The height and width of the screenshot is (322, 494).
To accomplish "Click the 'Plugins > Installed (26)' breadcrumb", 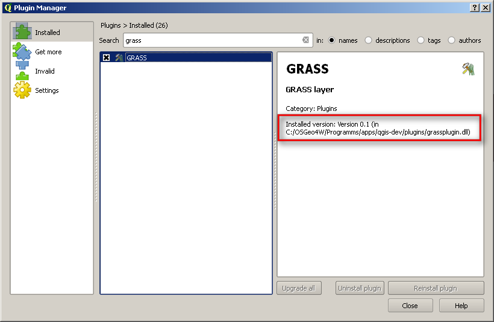I will 134,25.
